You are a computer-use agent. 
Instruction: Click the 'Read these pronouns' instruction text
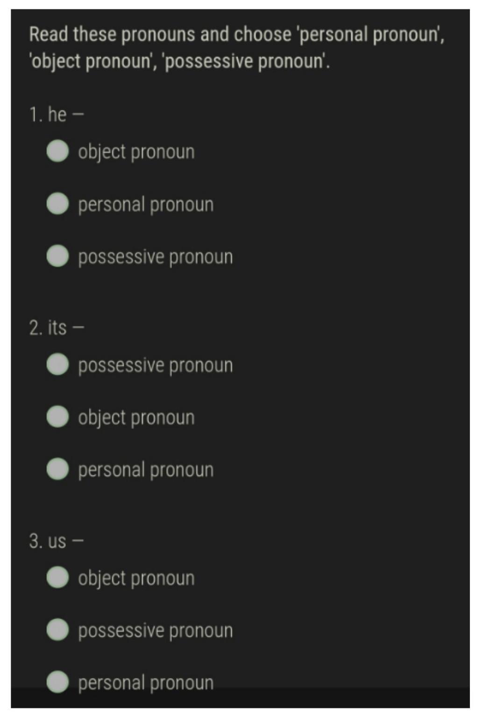click(237, 48)
